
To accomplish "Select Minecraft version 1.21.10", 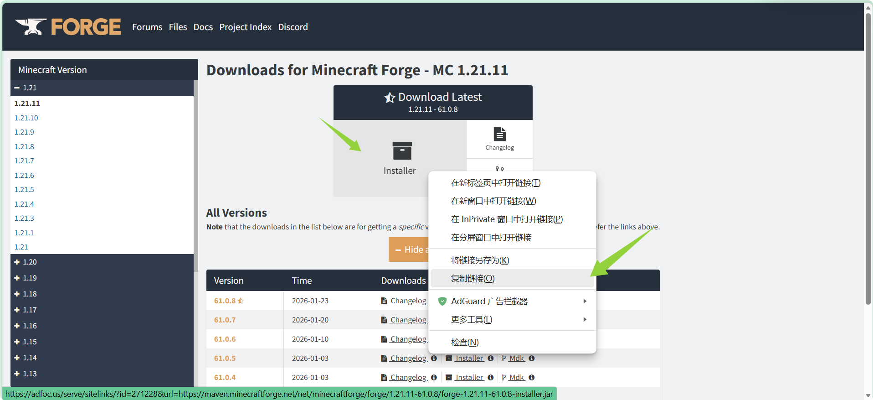I will pyautogui.click(x=26, y=118).
